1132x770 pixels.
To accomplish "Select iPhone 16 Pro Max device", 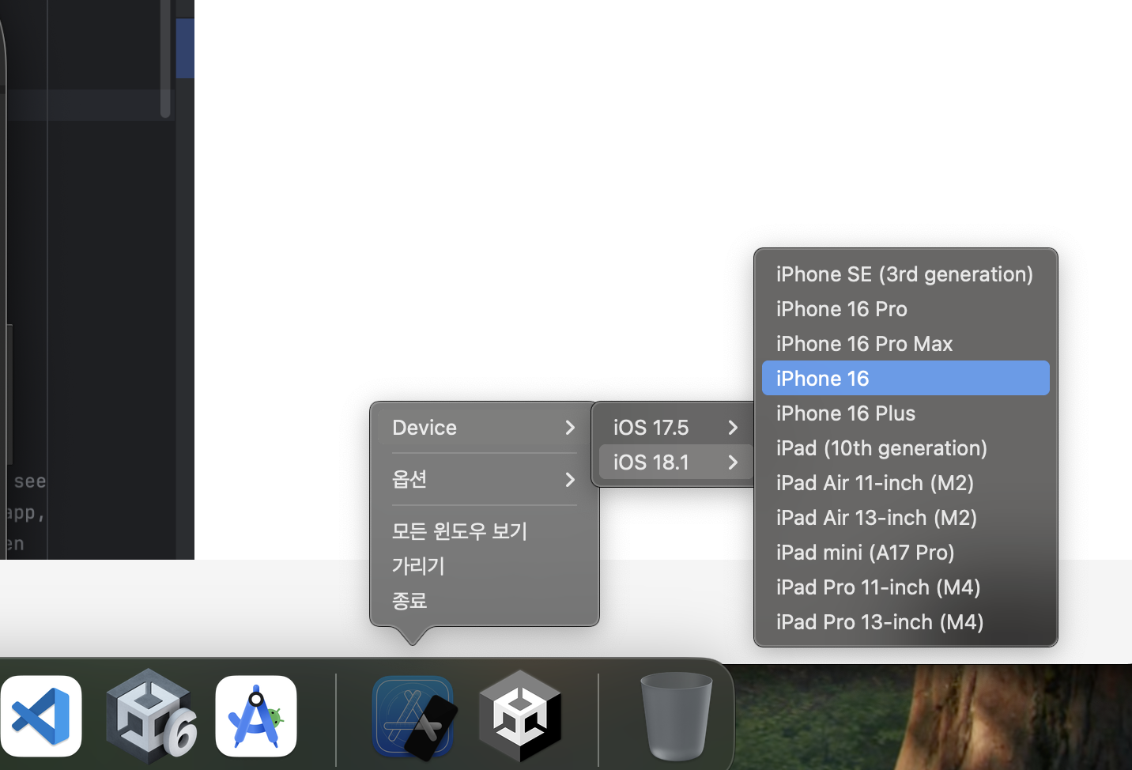I will [x=906, y=344].
